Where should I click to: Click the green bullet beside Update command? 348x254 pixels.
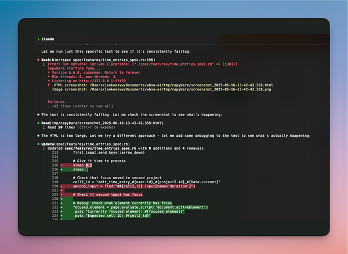pyautogui.click(x=38, y=144)
